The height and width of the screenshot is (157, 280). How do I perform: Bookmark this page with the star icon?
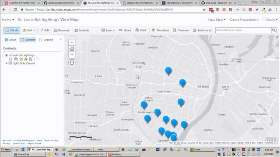tap(204, 10)
